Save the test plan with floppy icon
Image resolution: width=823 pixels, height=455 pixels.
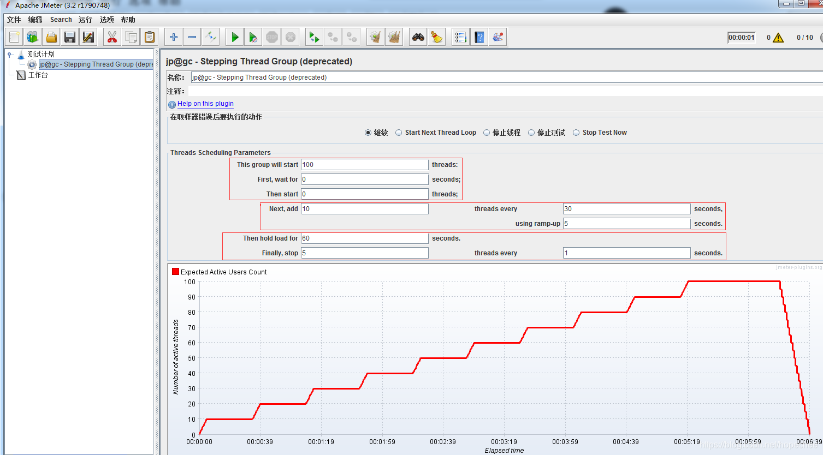70,37
